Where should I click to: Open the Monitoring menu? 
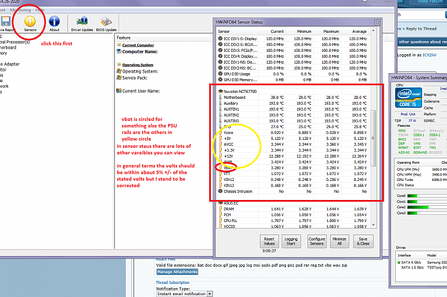[x=20, y=10]
